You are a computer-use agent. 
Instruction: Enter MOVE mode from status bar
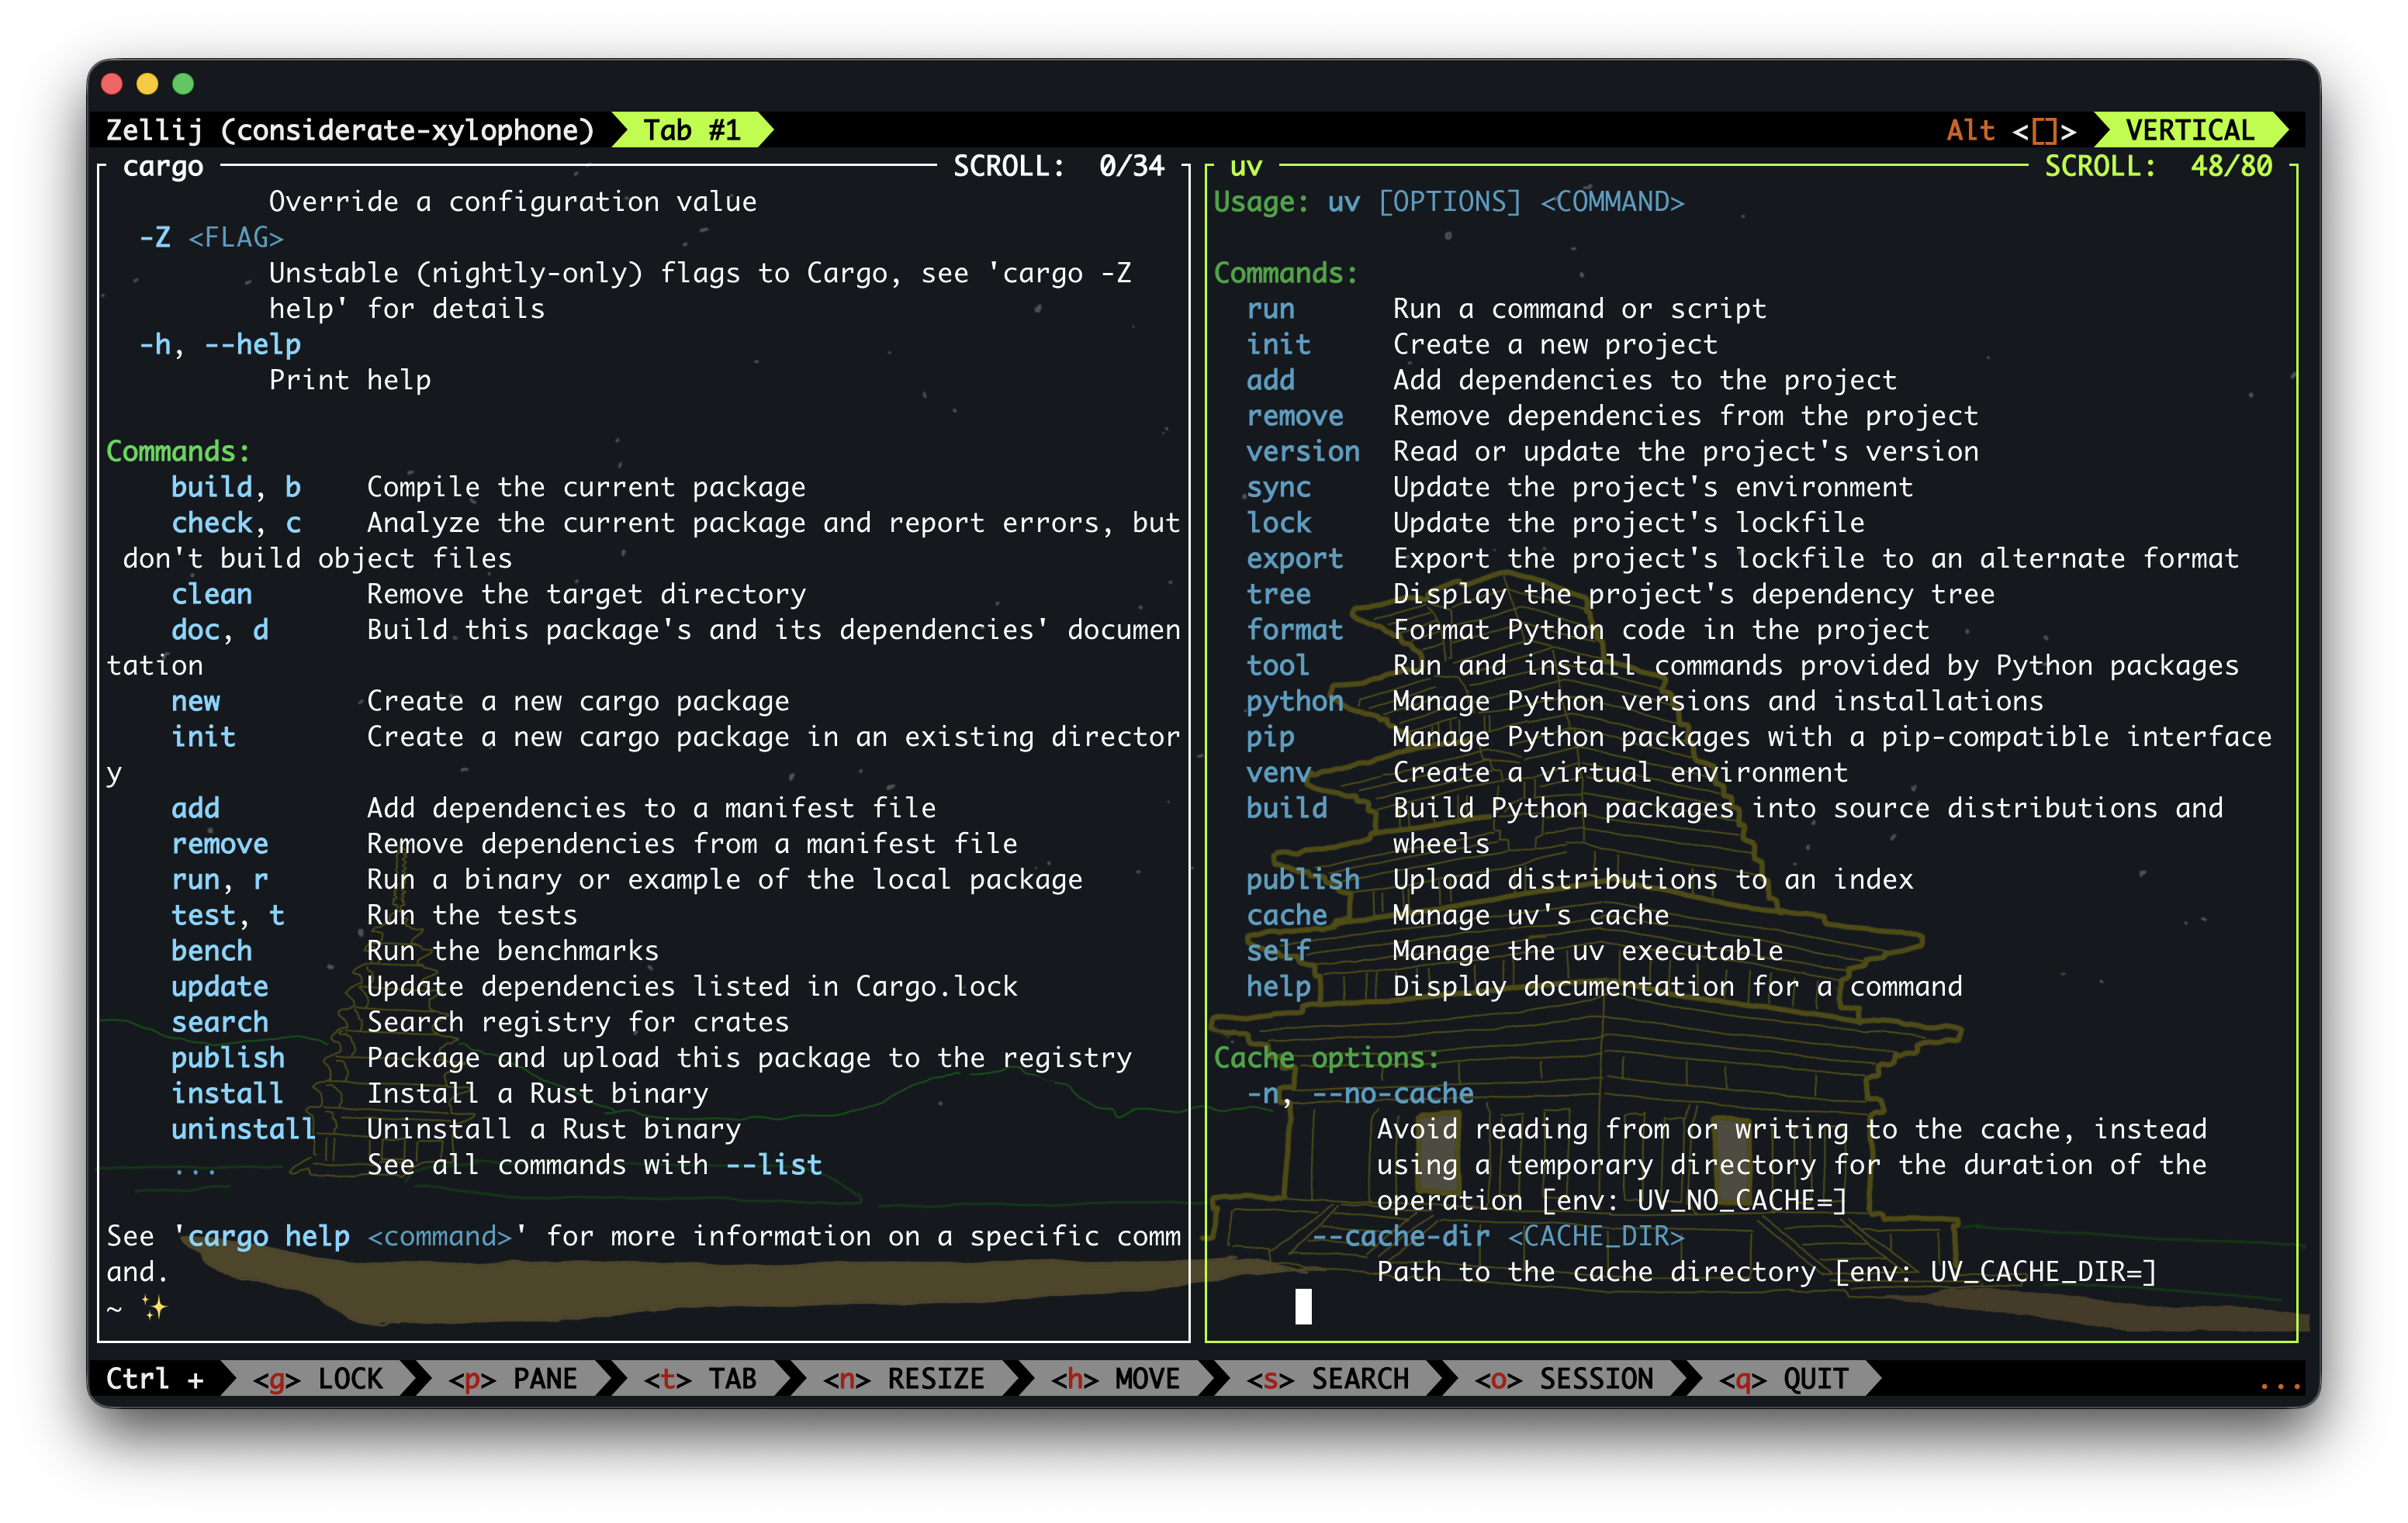pos(1115,1379)
